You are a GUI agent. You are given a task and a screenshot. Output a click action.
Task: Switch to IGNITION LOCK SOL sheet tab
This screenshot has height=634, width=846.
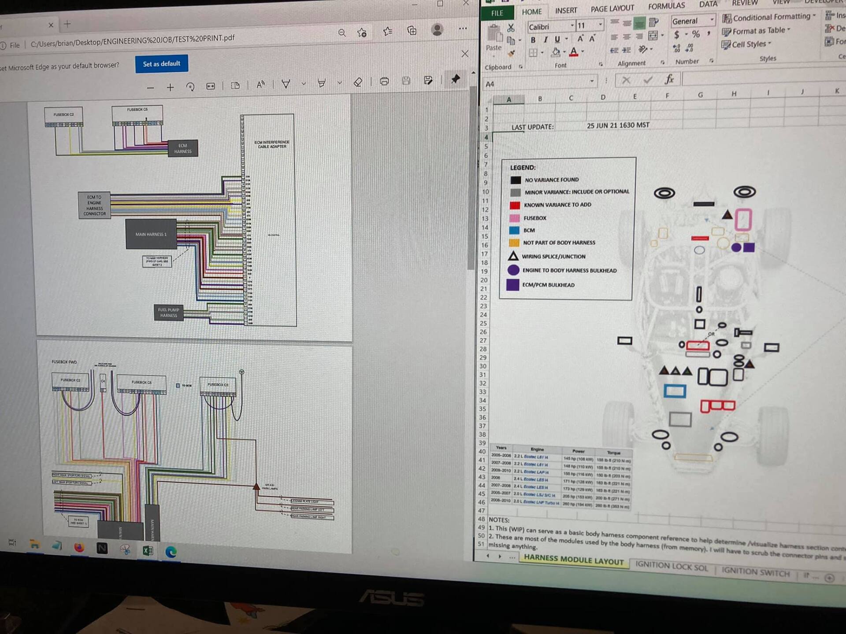point(672,567)
